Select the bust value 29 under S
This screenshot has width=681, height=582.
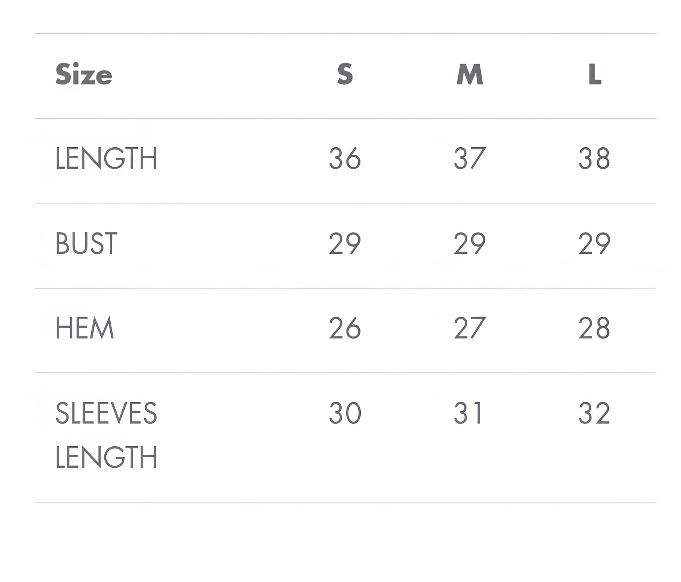pyautogui.click(x=345, y=243)
